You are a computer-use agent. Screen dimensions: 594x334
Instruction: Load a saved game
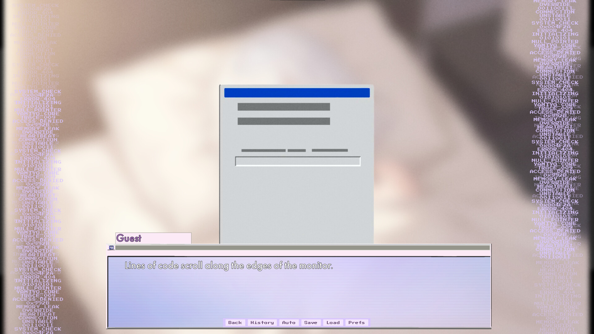(x=333, y=323)
